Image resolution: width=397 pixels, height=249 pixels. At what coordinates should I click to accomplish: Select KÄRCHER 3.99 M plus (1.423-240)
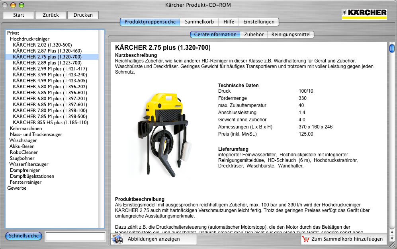[50, 74]
